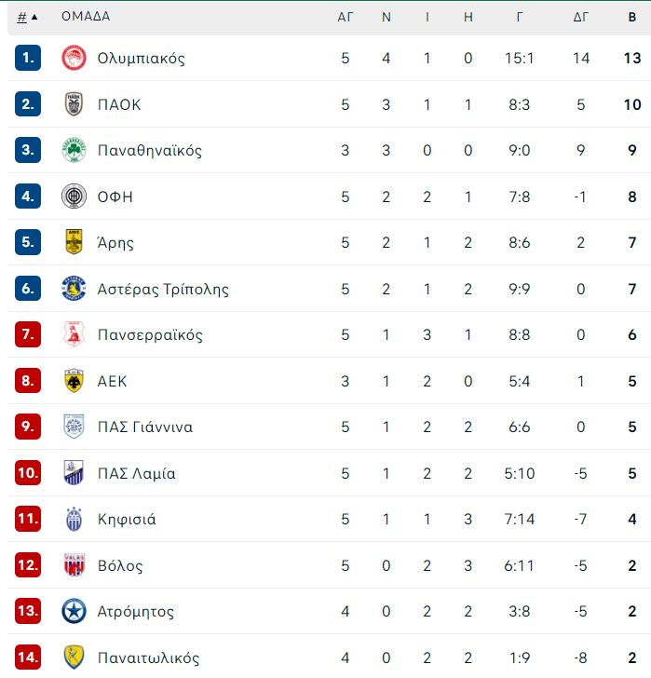Screen dimensions: 651x678
Task: Click the Volos red-blue crest icon
Action: 74,565
